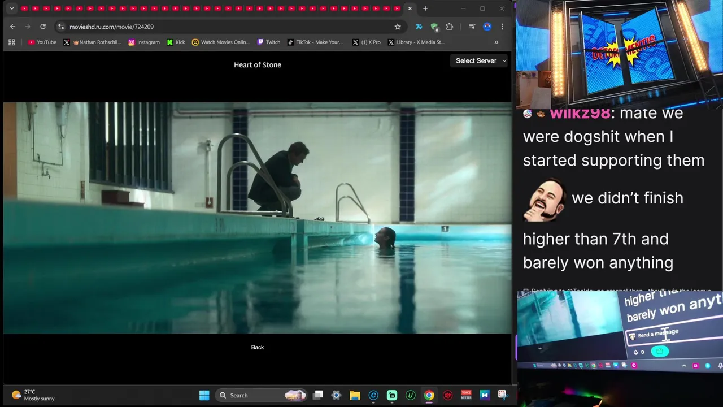
Task: Open the Watch Movies Online bookmark
Action: [x=220, y=42]
